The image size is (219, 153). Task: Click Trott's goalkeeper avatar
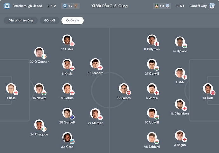coord(208,88)
